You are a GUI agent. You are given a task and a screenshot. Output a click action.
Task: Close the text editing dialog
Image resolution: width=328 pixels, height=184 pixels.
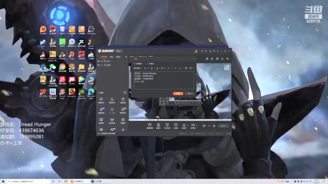[x=194, y=59]
